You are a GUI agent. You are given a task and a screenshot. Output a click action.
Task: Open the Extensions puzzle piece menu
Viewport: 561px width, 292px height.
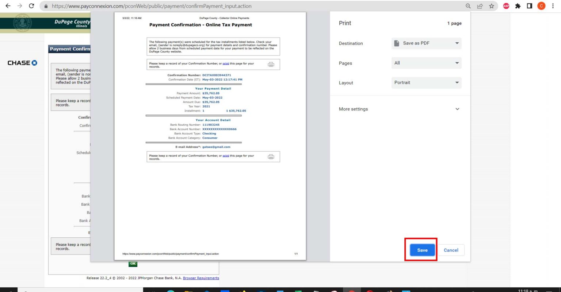(518, 6)
